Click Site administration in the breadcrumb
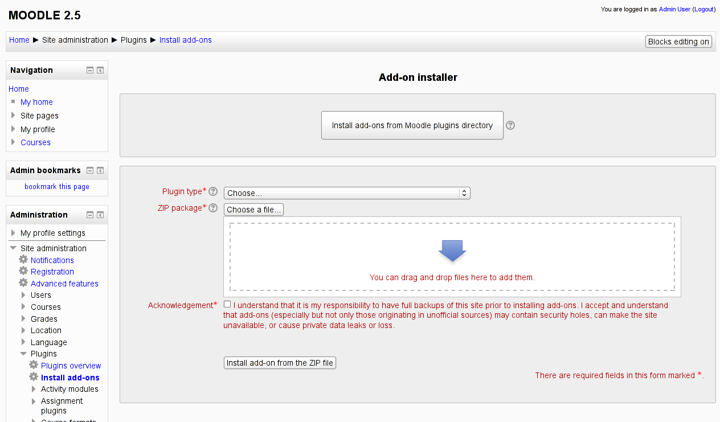The width and height of the screenshot is (720, 422). point(75,40)
